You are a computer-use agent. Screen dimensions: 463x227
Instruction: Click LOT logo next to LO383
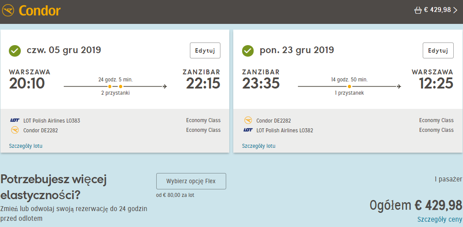(x=15, y=120)
